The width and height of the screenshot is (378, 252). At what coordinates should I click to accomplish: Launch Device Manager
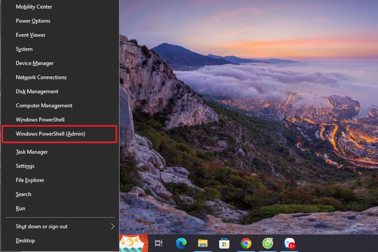[x=60, y=63]
